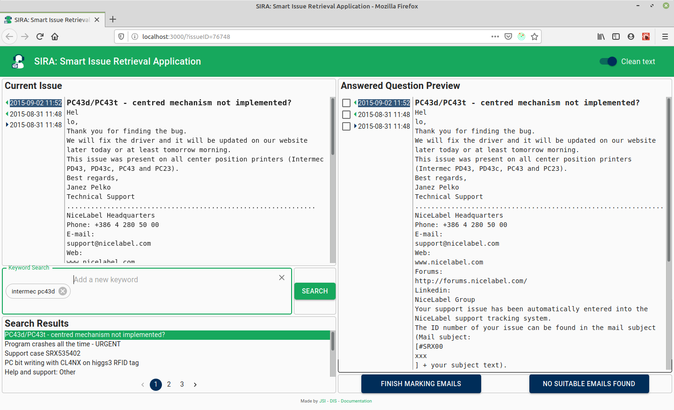Viewport: 674px width, 410px height.
Task: Toggle the Clean text switch
Action: (608, 61)
